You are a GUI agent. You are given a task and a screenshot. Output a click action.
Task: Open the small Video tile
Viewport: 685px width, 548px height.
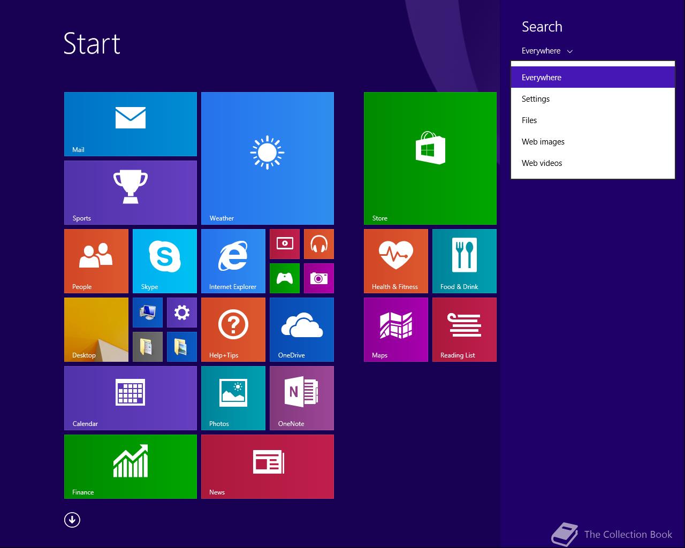pyautogui.click(x=285, y=244)
